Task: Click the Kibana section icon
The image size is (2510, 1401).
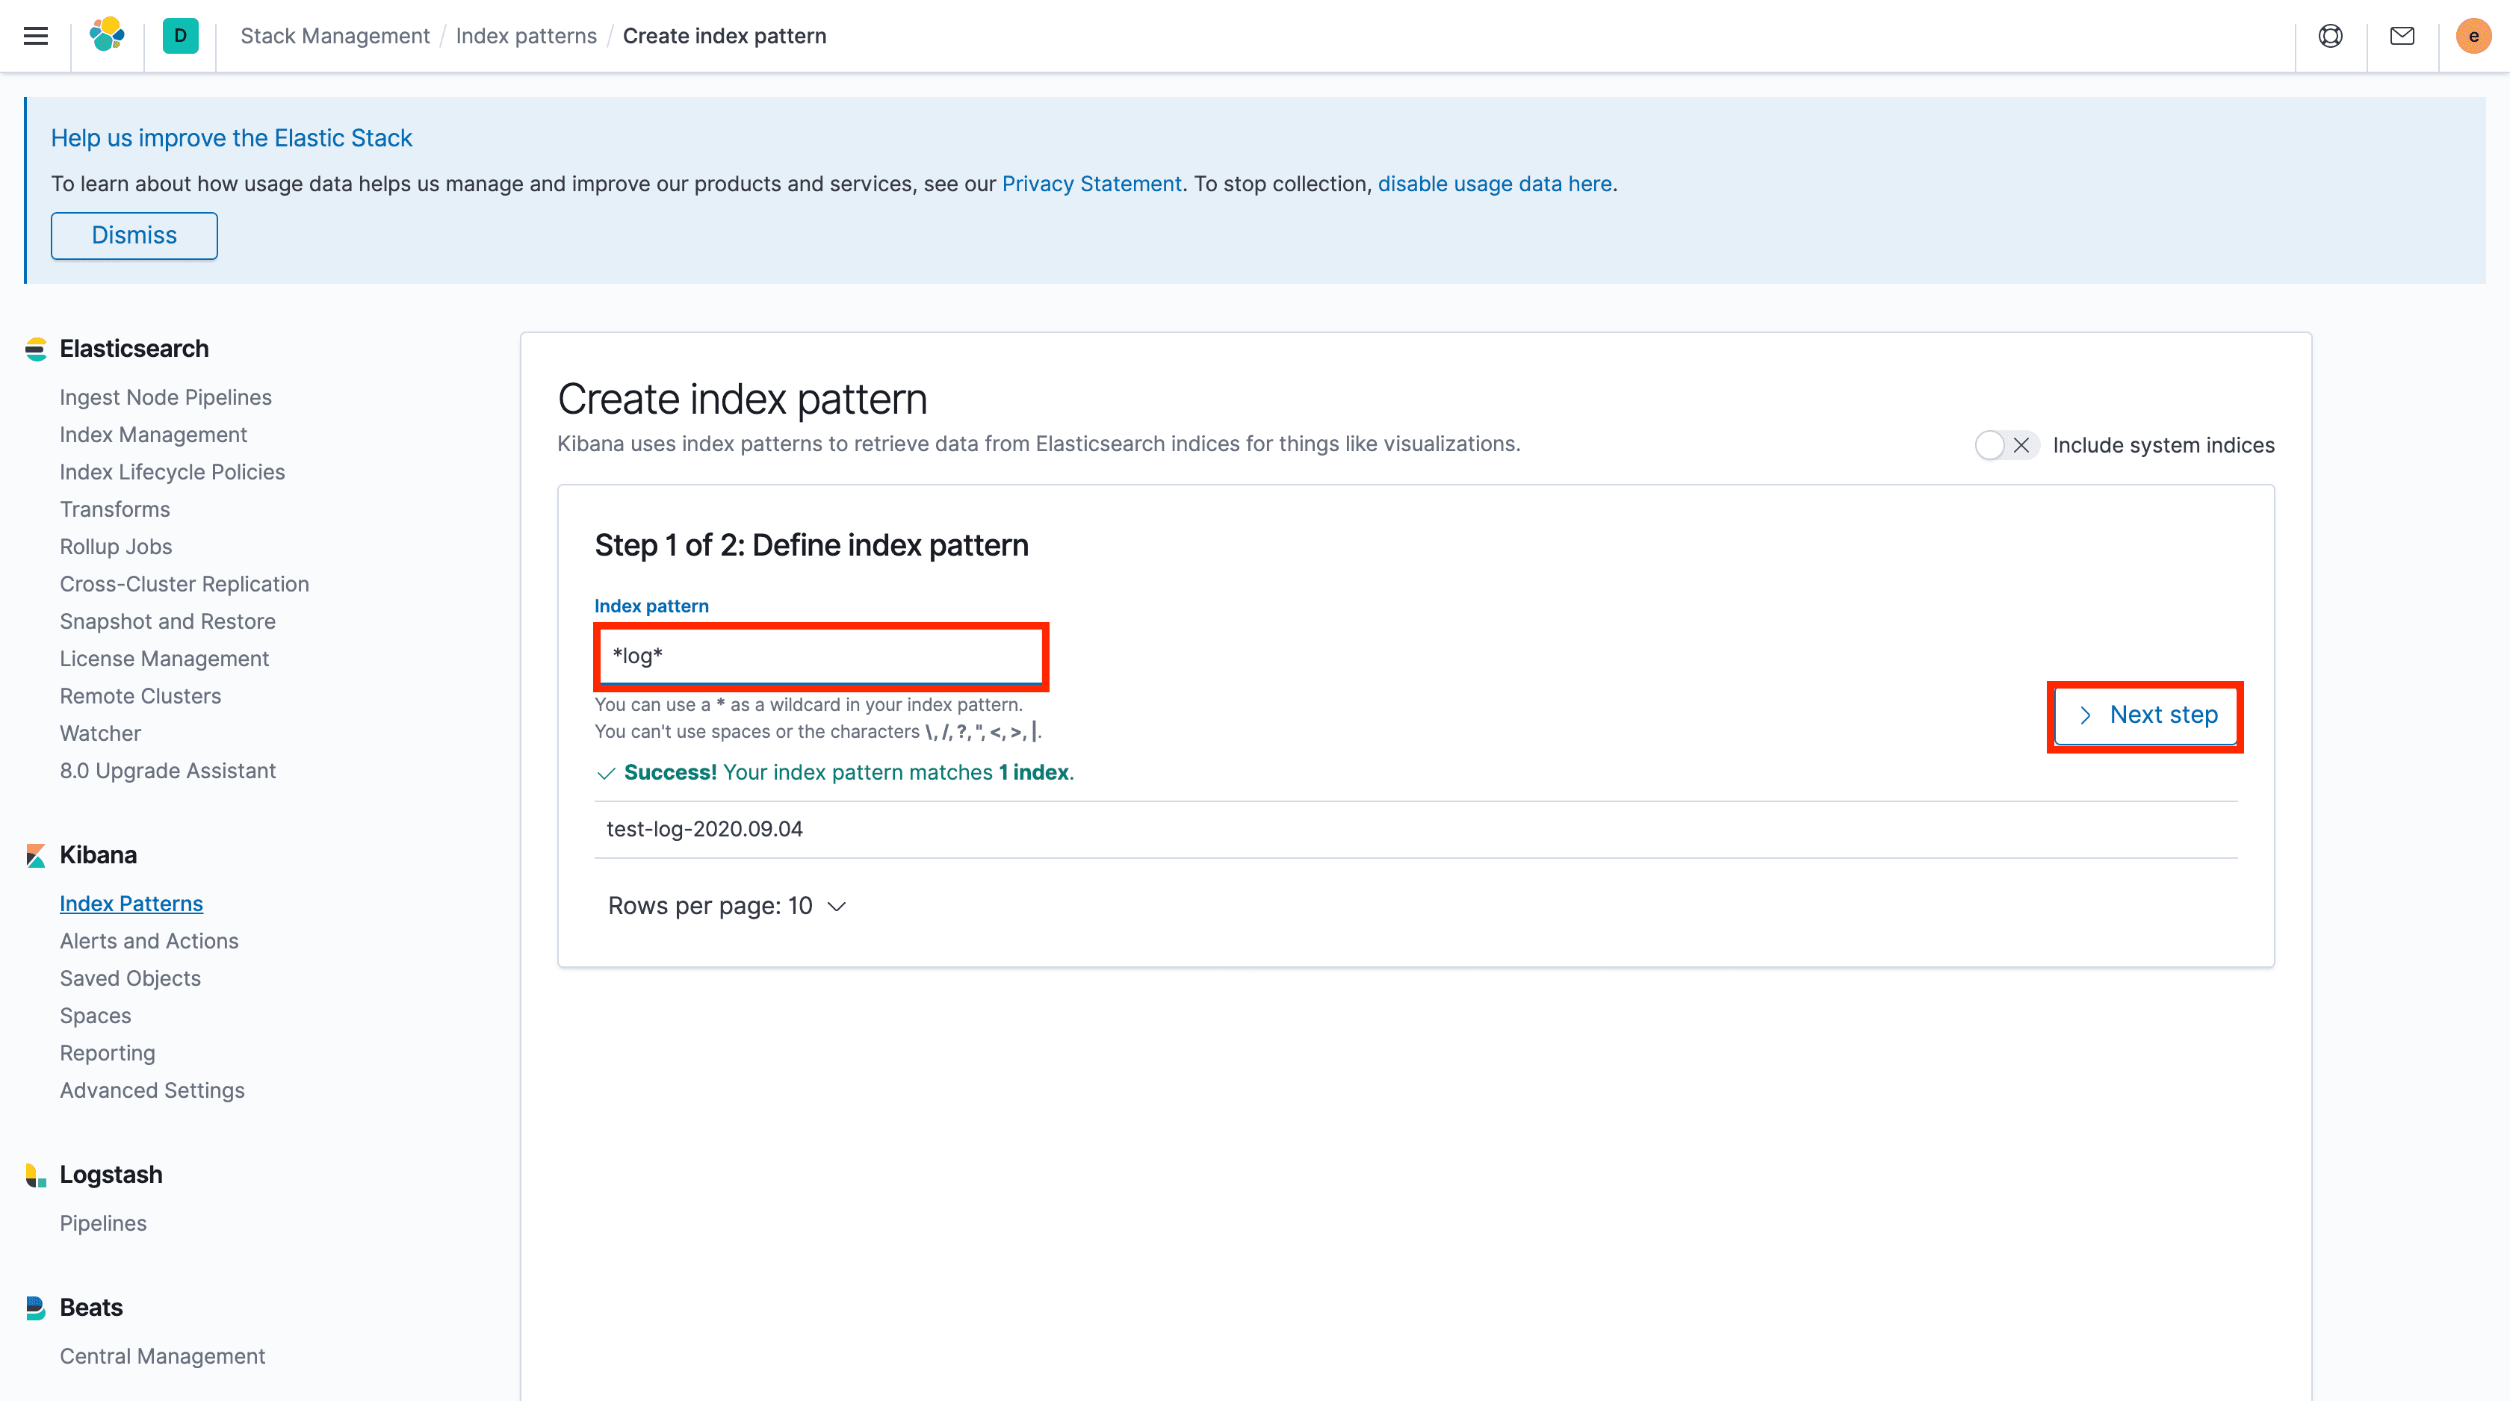Action: click(36, 855)
